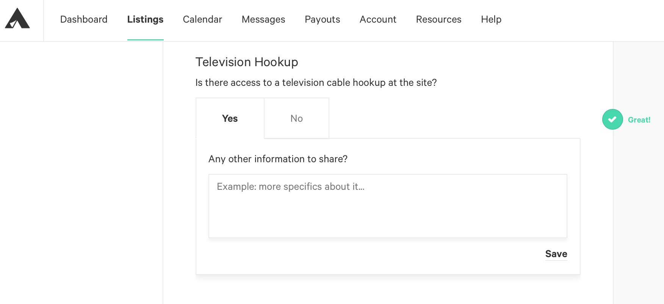Select Yes for television hookup

(x=230, y=118)
